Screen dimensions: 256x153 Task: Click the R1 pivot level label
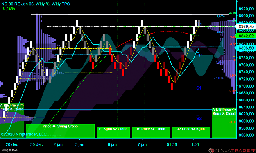click(x=199, y=25)
